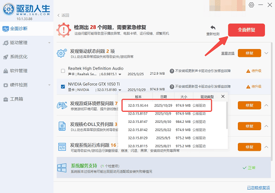Image resolution: width=275 pixels, height=193 pixels.
Task: Select driver version 32.0.15.8157
Action: [167, 114]
